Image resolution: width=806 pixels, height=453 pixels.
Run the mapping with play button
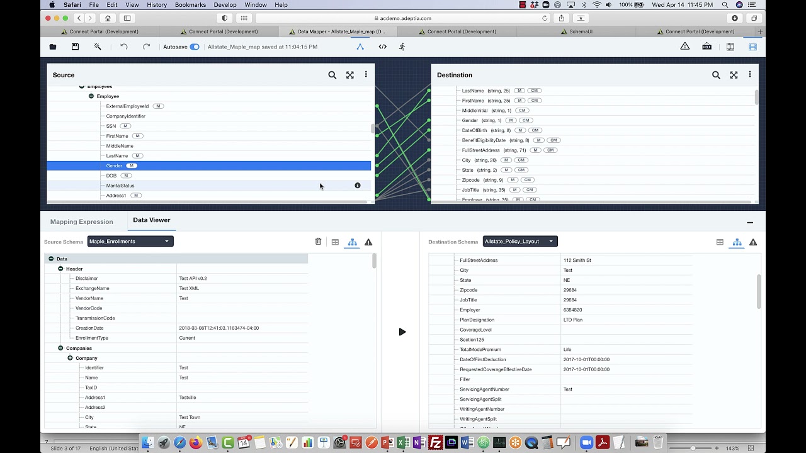(402, 332)
